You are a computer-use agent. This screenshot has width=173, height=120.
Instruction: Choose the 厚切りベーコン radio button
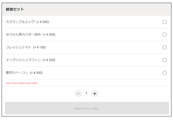(x=165, y=73)
